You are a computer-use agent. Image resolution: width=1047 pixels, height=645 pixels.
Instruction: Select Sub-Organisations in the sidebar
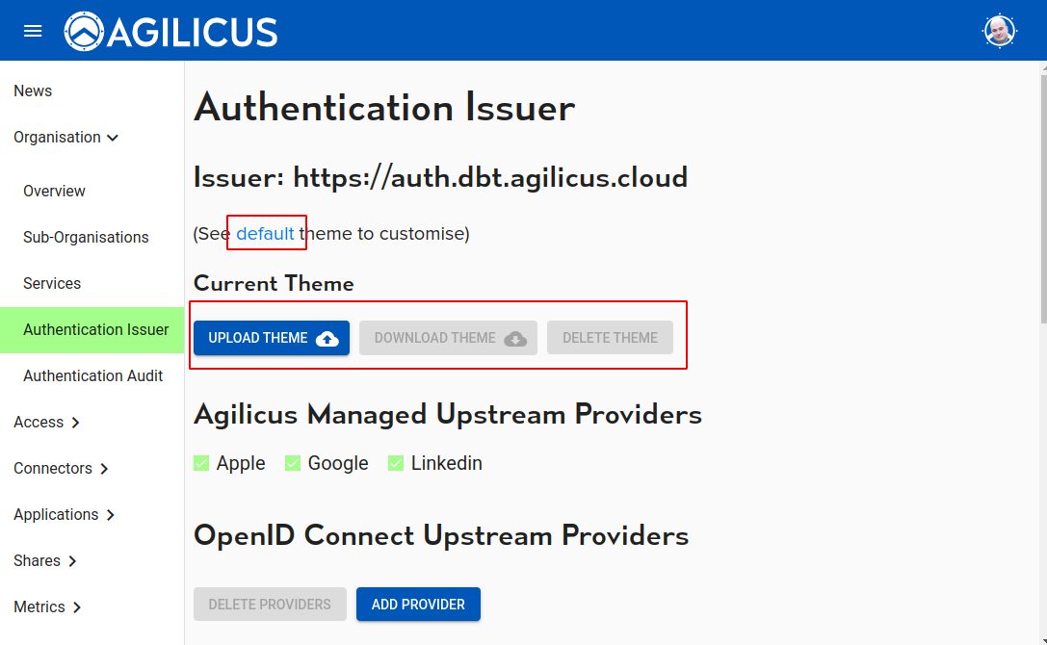click(86, 238)
